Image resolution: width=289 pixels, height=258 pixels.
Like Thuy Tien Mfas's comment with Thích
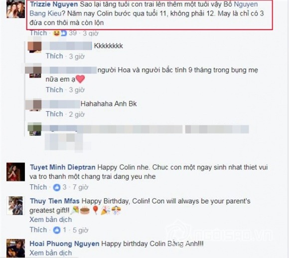[x=38, y=230]
